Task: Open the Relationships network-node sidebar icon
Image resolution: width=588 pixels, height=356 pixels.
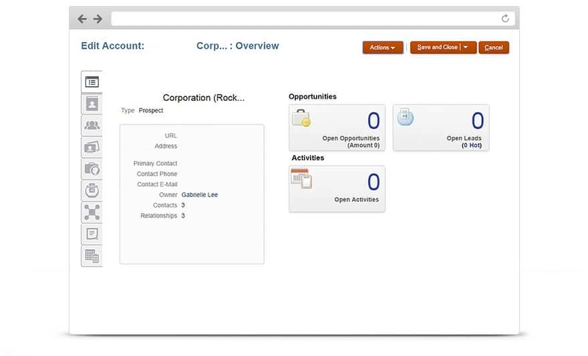Action: (x=92, y=212)
